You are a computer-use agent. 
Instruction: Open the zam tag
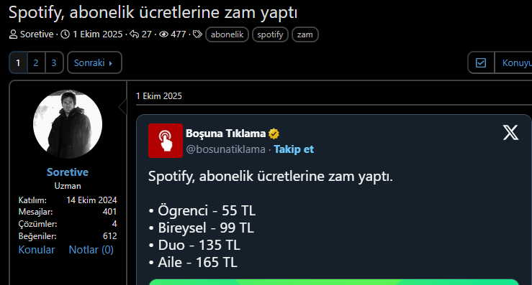pos(305,34)
